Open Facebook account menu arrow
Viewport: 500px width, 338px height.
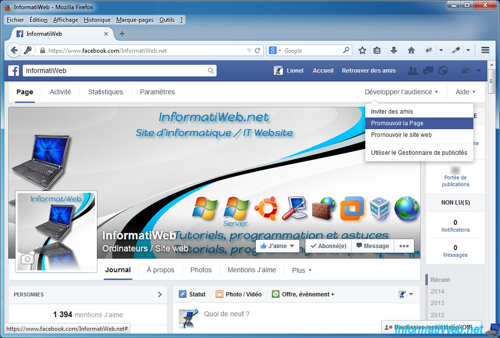(478, 71)
